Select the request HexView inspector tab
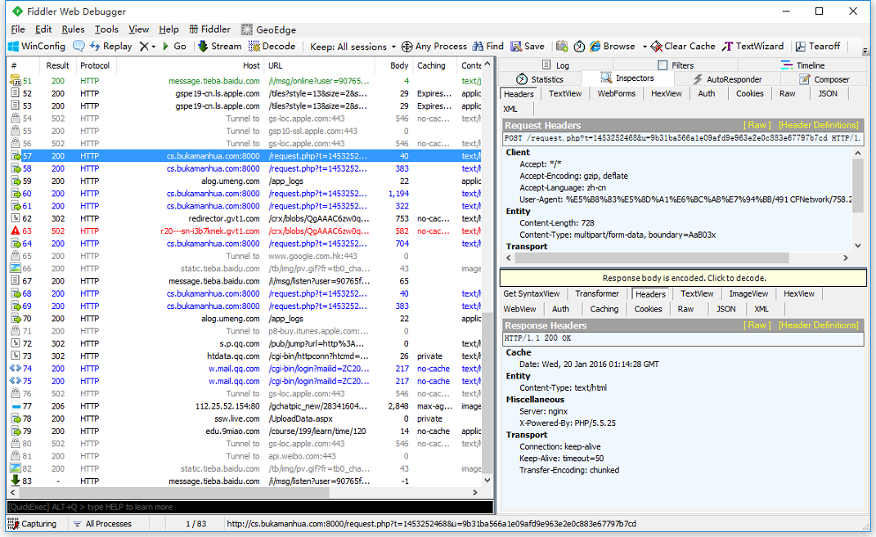Viewport: 876px width, 537px height. [666, 94]
